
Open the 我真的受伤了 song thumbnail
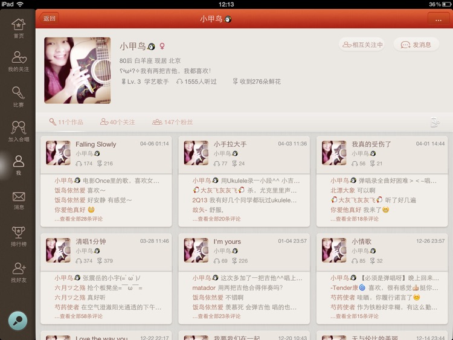(x=334, y=153)
